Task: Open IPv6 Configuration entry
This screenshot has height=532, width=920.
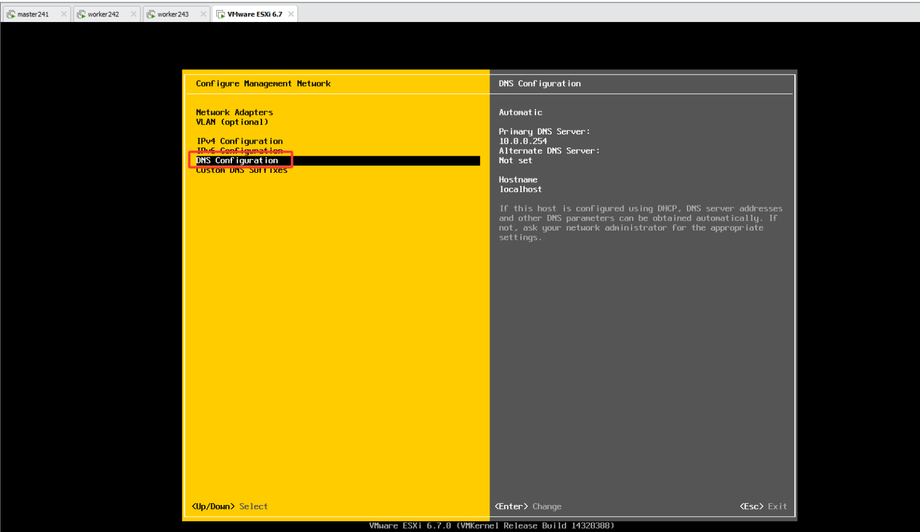Action: [239, 151]
